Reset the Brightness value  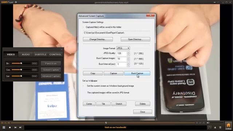pos(35,63)
